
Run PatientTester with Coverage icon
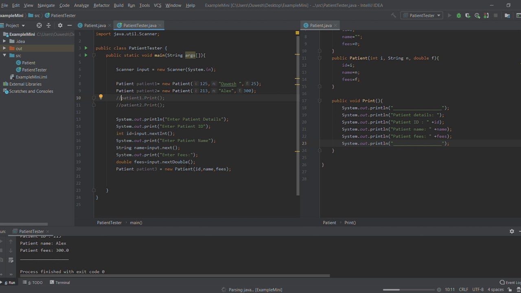coord(468,15)
